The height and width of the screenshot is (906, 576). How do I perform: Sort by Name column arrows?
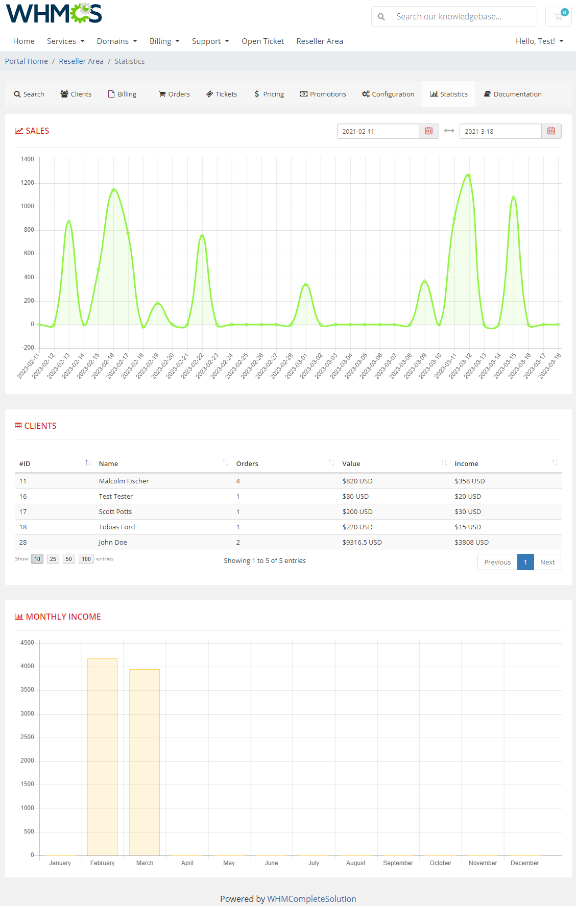coord(225,463)
